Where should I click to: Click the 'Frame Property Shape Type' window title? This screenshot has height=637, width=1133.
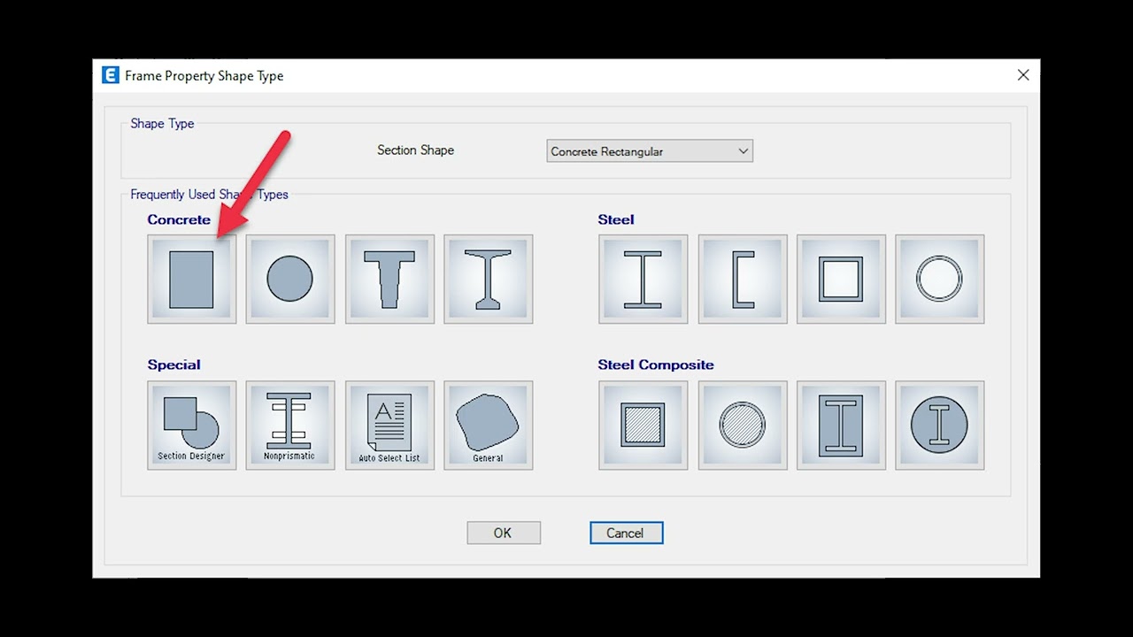[x=204, y=76]
